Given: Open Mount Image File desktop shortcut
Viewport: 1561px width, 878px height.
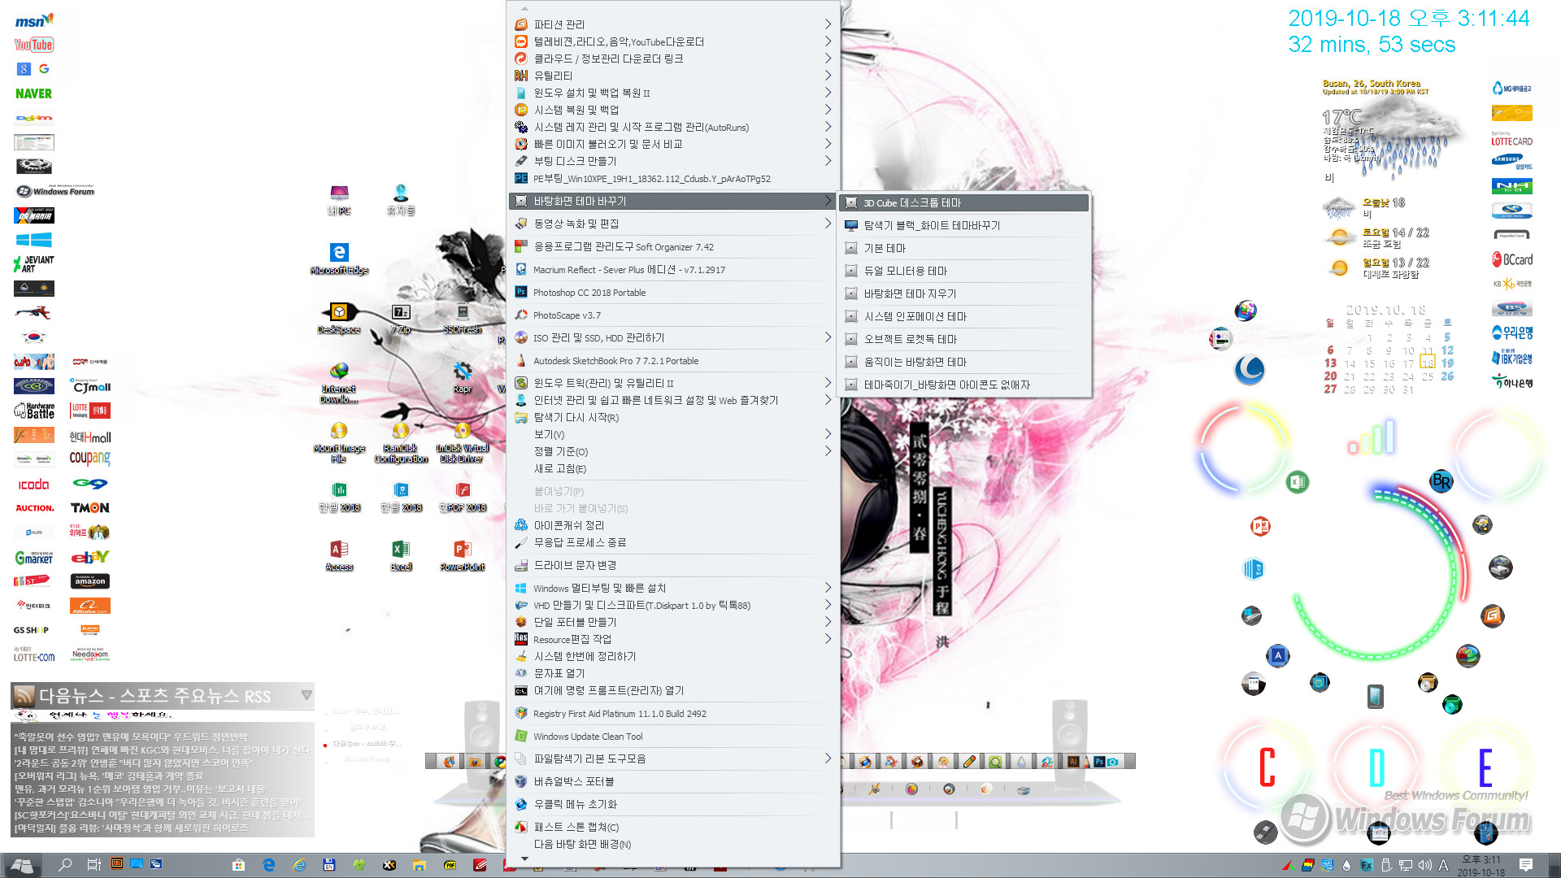Looking at the screenshot, I should (x=339, y=442).
